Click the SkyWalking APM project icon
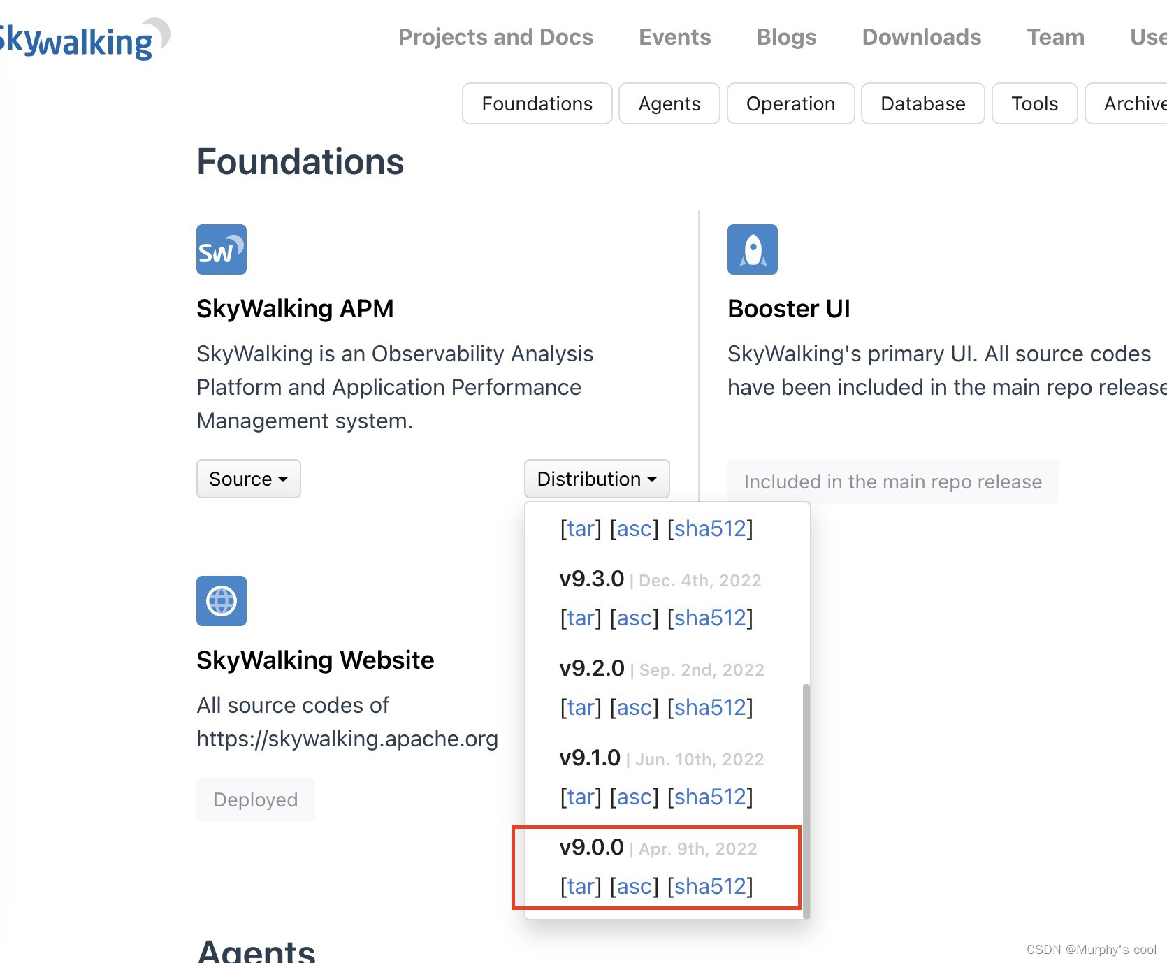 click(221, 249)
